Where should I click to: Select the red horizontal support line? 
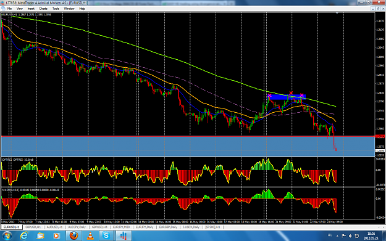click(188, 136)
